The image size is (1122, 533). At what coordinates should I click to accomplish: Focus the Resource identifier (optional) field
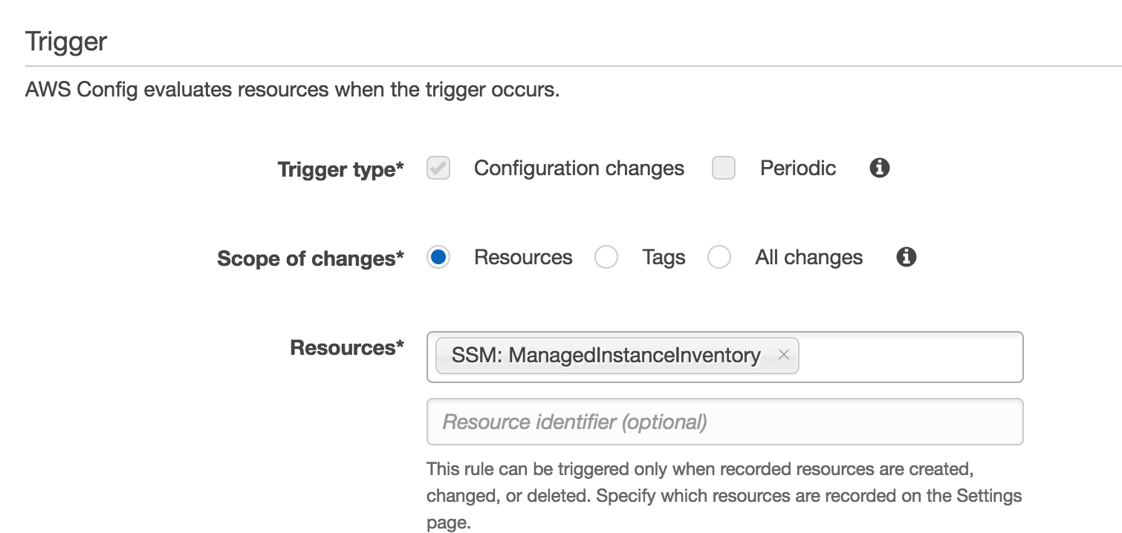pos(725,422)
